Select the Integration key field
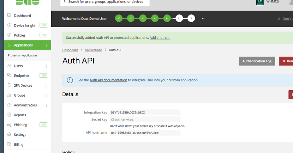This screenshot has height=153, width=293. point(145,112)
